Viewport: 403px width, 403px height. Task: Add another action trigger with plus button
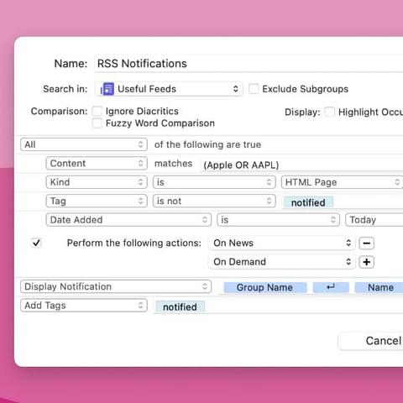tap(366, 262)
